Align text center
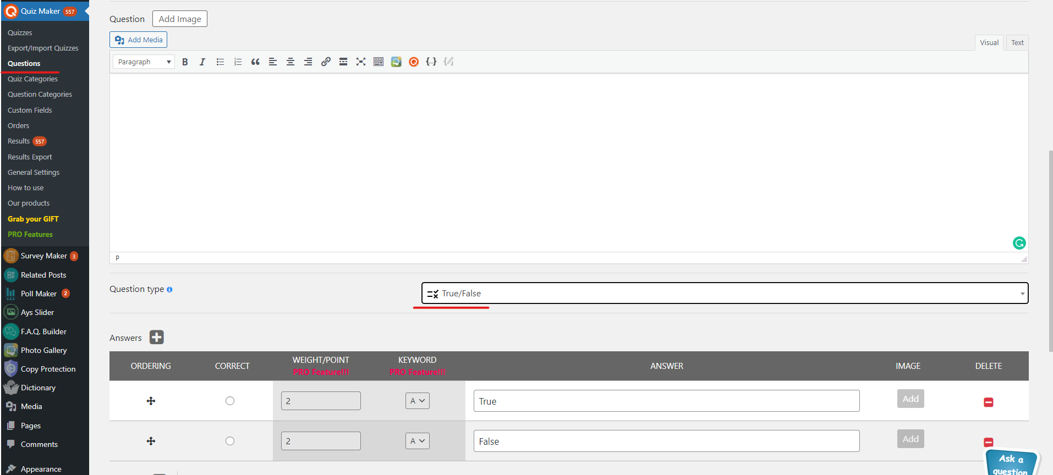 pyautogui.click(x=290, y=62)
